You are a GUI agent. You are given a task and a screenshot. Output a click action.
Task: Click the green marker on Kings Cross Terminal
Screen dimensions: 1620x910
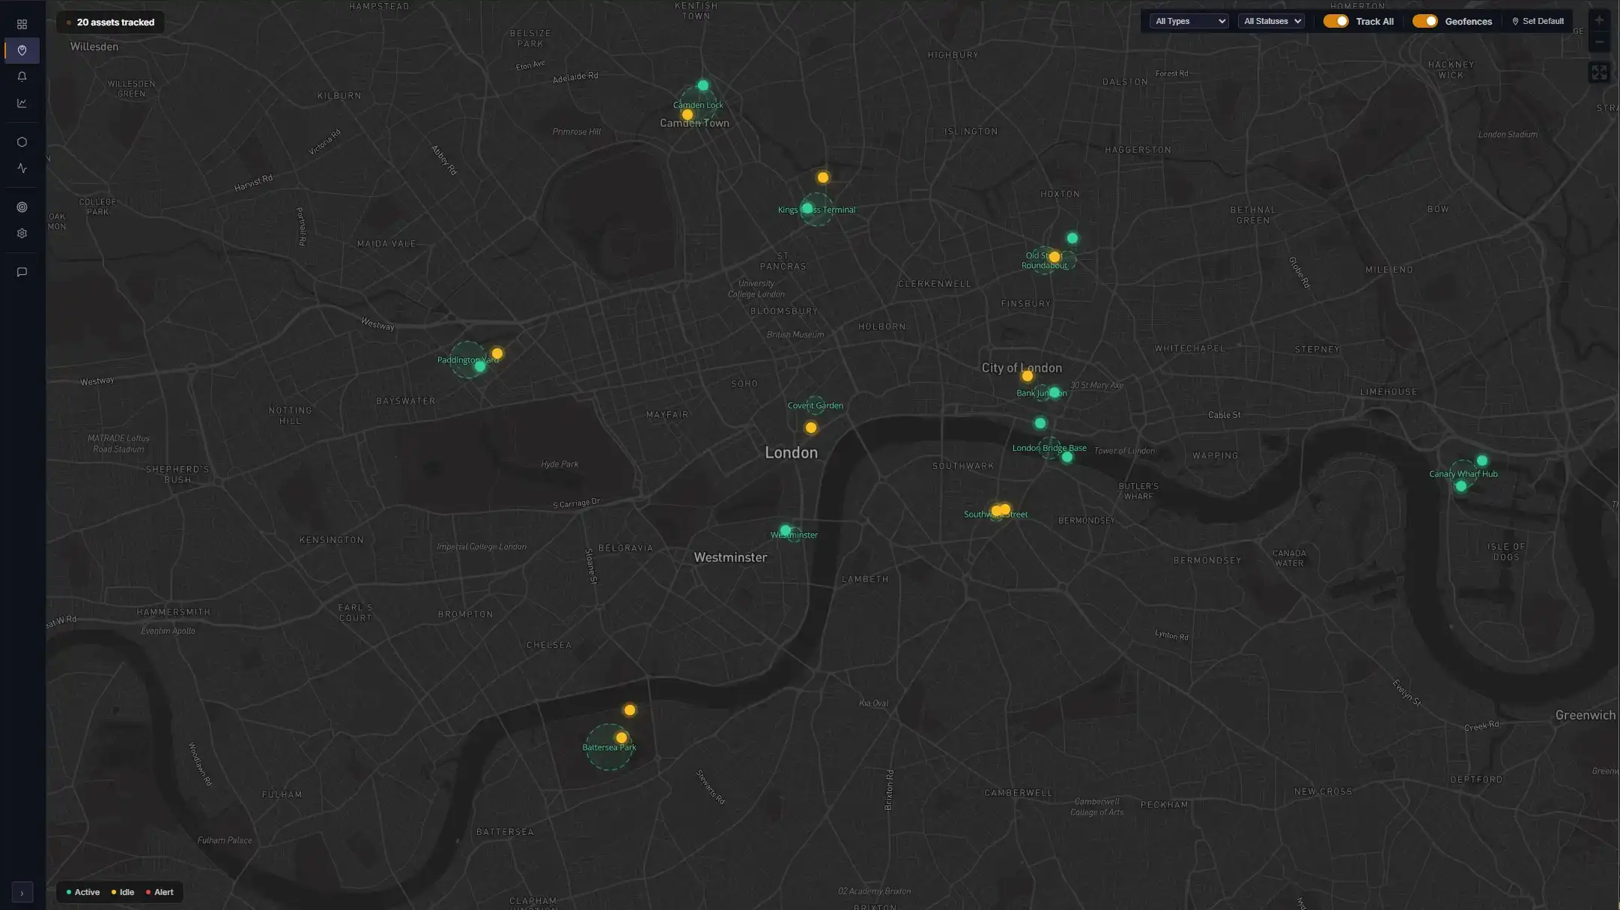807,209
